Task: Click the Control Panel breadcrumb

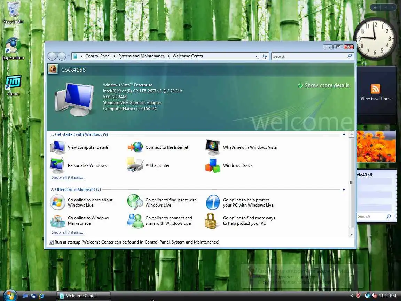Action: tap(98, 56)
